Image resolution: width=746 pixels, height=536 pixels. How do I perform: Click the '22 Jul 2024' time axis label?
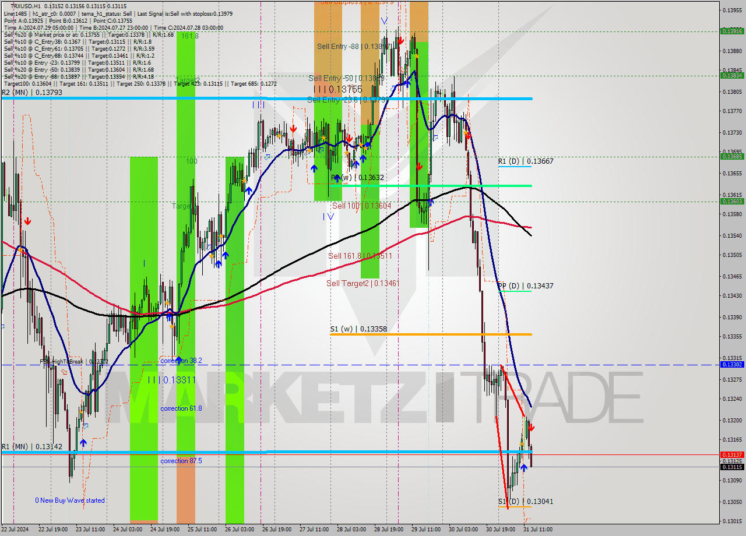(15, 530)
